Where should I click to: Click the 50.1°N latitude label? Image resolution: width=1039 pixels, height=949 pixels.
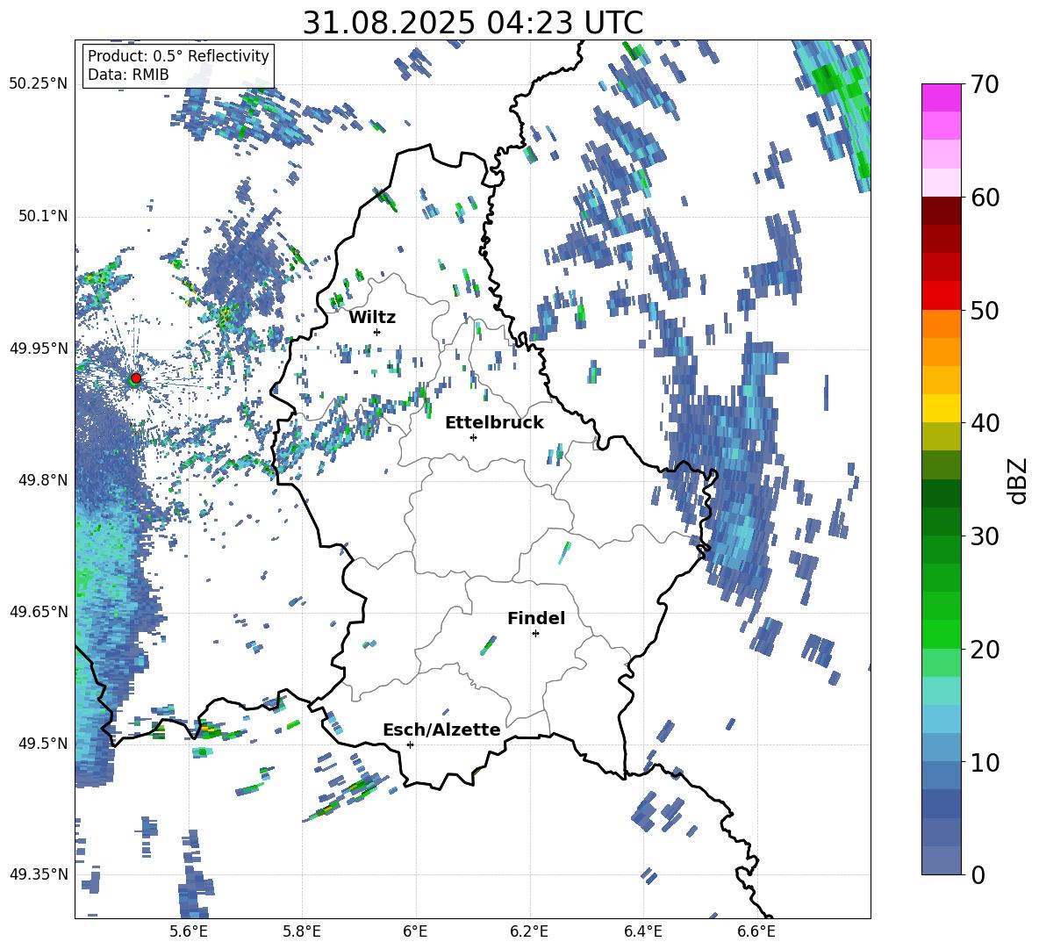pyautogui.click(x=42, y=217)
